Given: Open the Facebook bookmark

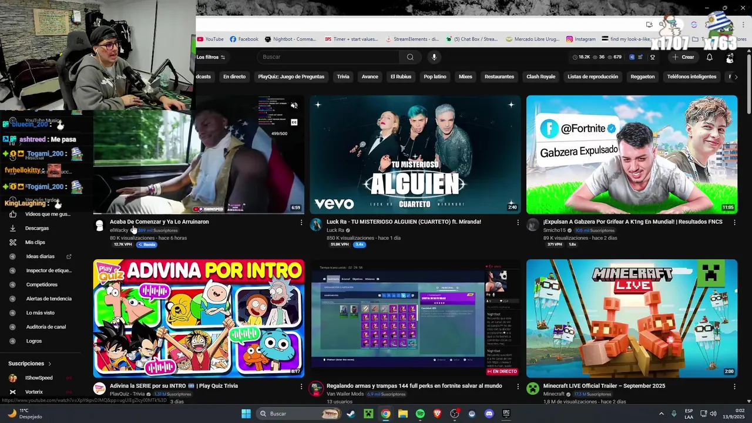Looking at the screenshot, I should click(244, 39).
